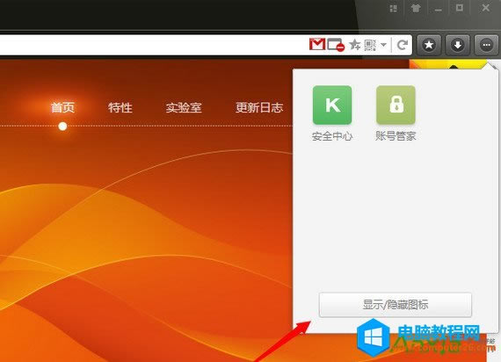Image resolution: width=501 pixels, height=362 pixels.
Task: Open the Gmail icon in address bar
Action: pos(317,44)
